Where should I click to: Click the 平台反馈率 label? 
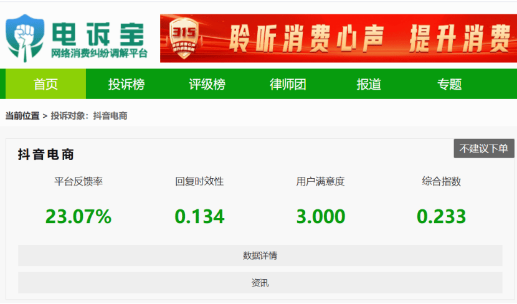(78, 181)
